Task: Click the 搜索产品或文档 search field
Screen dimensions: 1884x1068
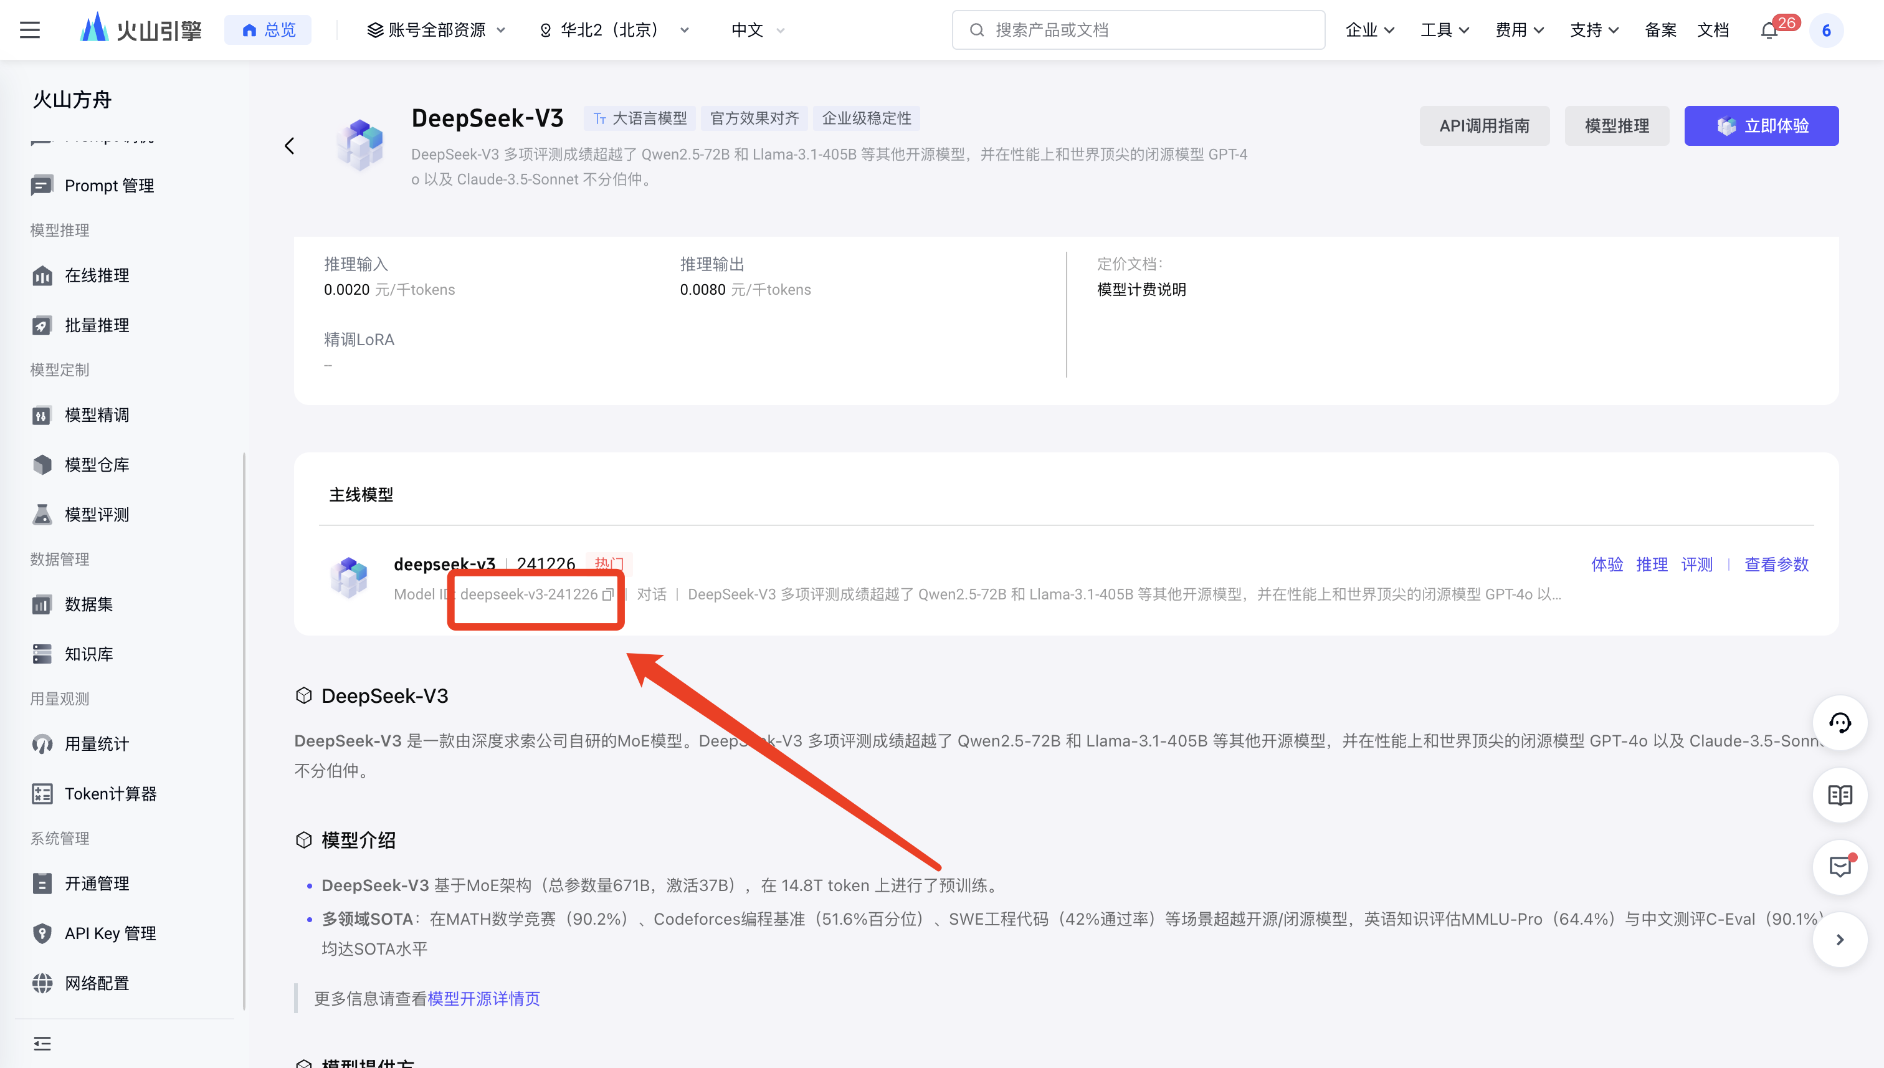Action: [x=1138, y=30]
